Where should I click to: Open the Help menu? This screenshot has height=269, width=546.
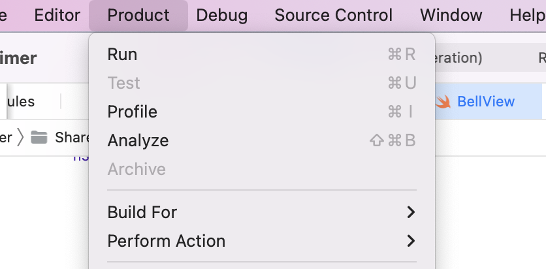pyautogui.click(x=526, y=15)
